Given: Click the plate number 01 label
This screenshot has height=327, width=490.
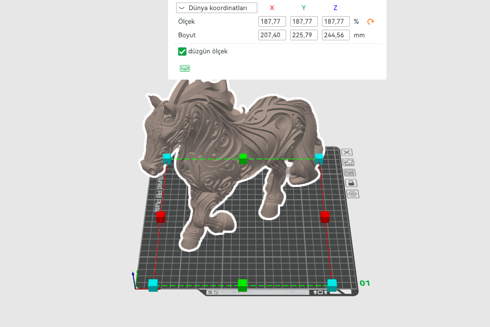Looking at the screenshot, I should pos(364,283).
